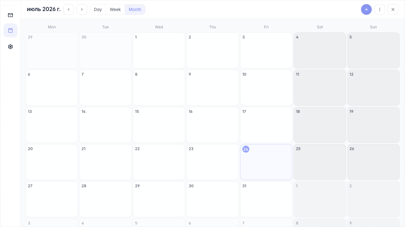
Task: Select Sunday July 12 cell
Action: (x=373, y=88)
